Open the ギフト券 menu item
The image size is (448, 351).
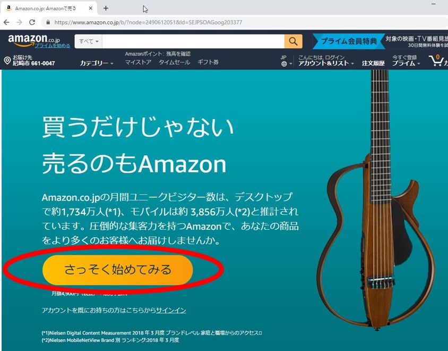pyautogui.click(x=208, y=62)
